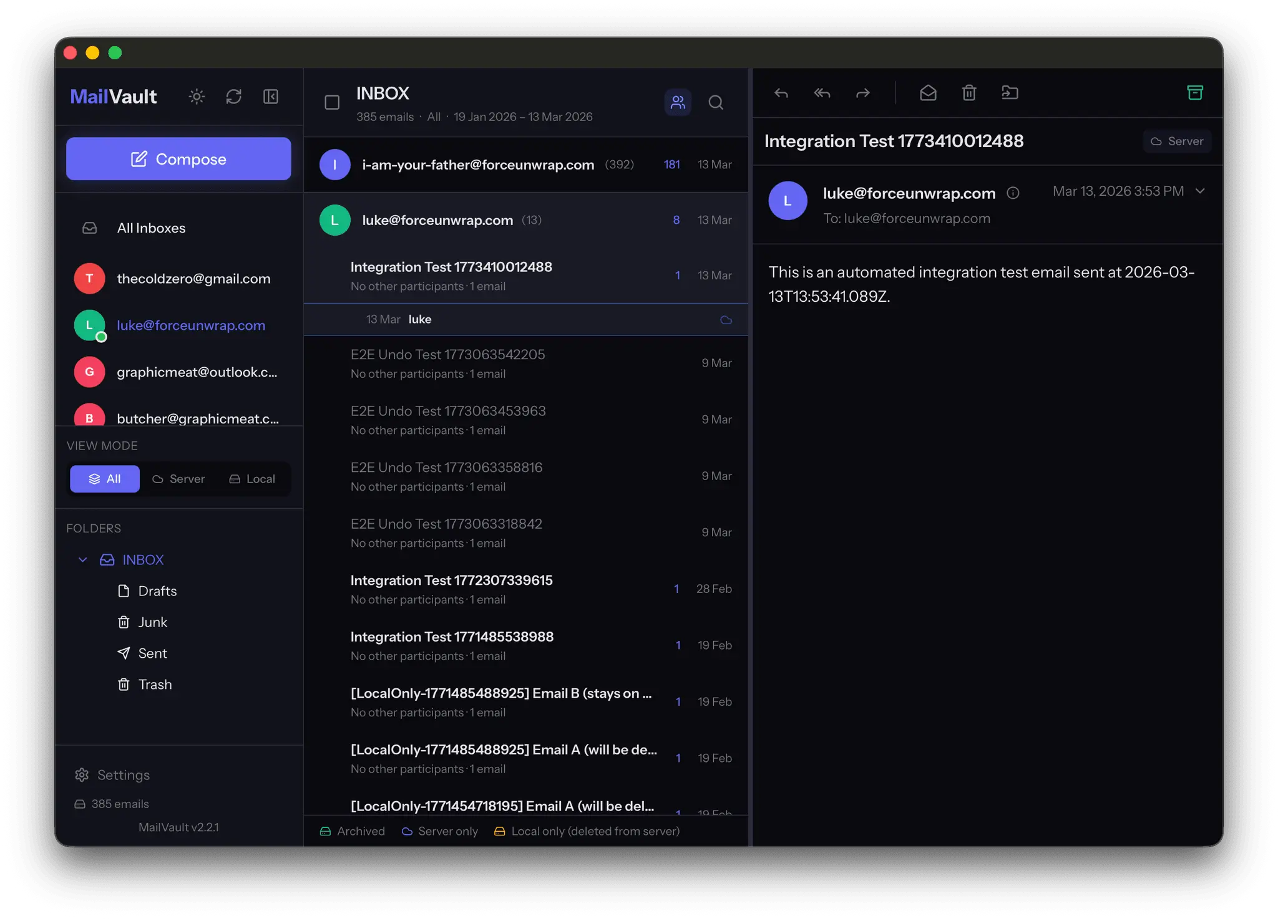Click the Server only legend item
Screen dimensions: 1278x919
(x=440, y=831)
